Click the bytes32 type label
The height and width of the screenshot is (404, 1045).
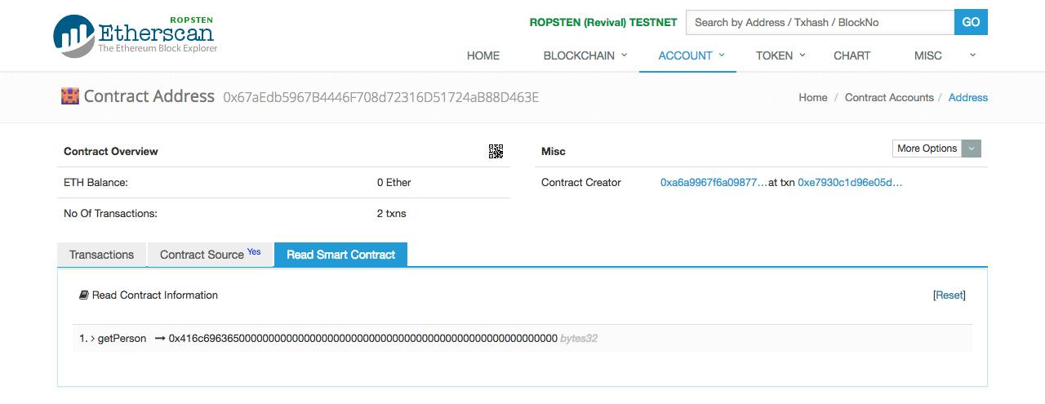(x=579, y=338)
